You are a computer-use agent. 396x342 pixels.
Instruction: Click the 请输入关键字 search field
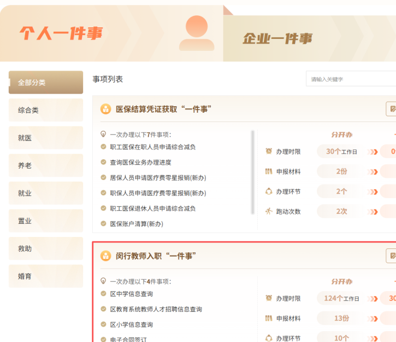[351, 79]
